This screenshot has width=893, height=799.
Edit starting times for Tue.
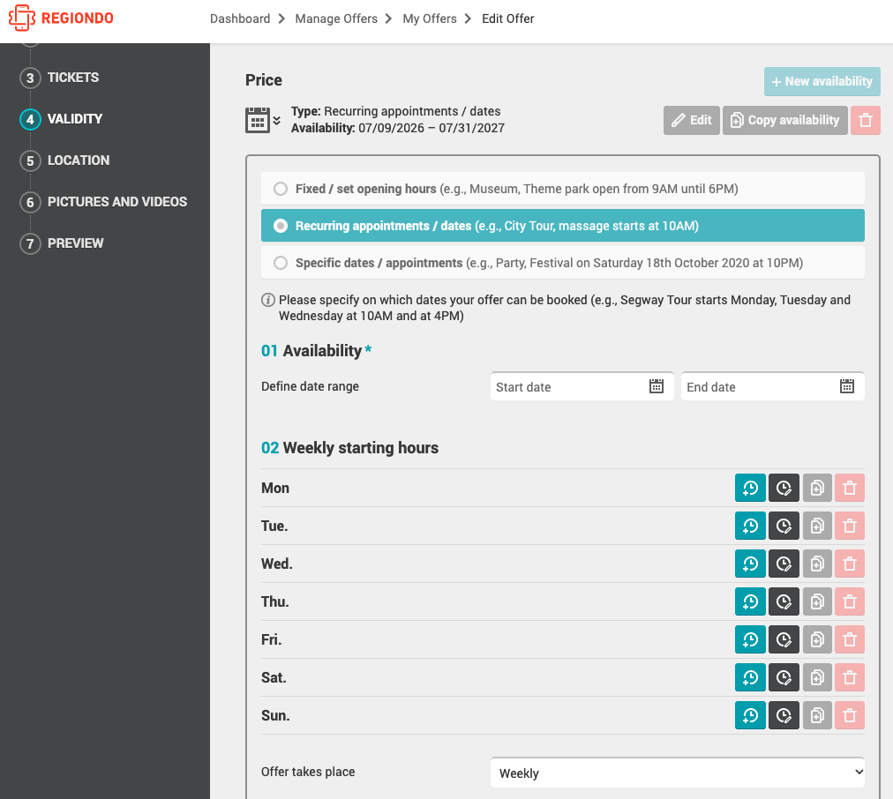(x=784, y=526)
